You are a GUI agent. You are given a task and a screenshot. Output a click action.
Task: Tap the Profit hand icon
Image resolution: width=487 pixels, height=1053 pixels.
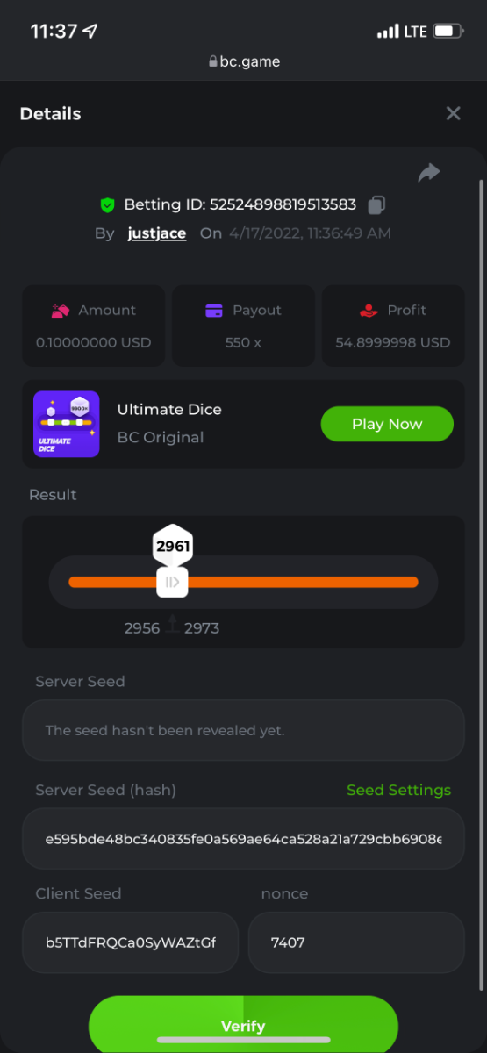(369, 310)
